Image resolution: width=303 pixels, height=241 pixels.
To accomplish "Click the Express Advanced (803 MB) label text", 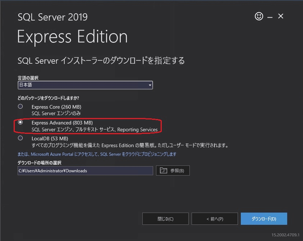I will 62,123.
